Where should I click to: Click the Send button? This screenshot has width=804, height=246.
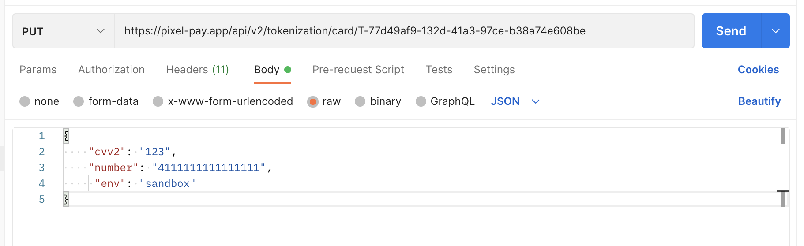pos(731,31)
